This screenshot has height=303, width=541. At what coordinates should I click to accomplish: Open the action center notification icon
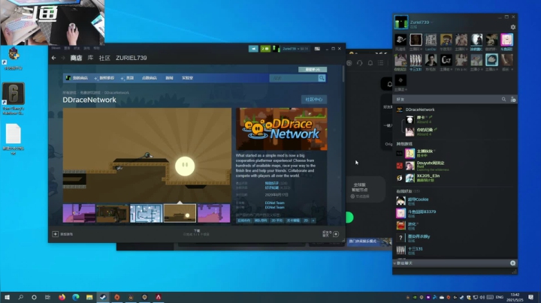[530, 297]
